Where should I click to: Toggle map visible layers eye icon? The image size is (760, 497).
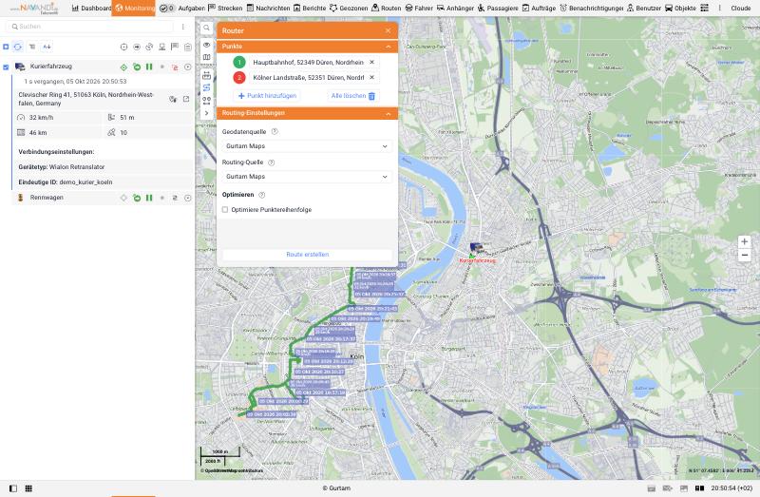pos(206,45)
